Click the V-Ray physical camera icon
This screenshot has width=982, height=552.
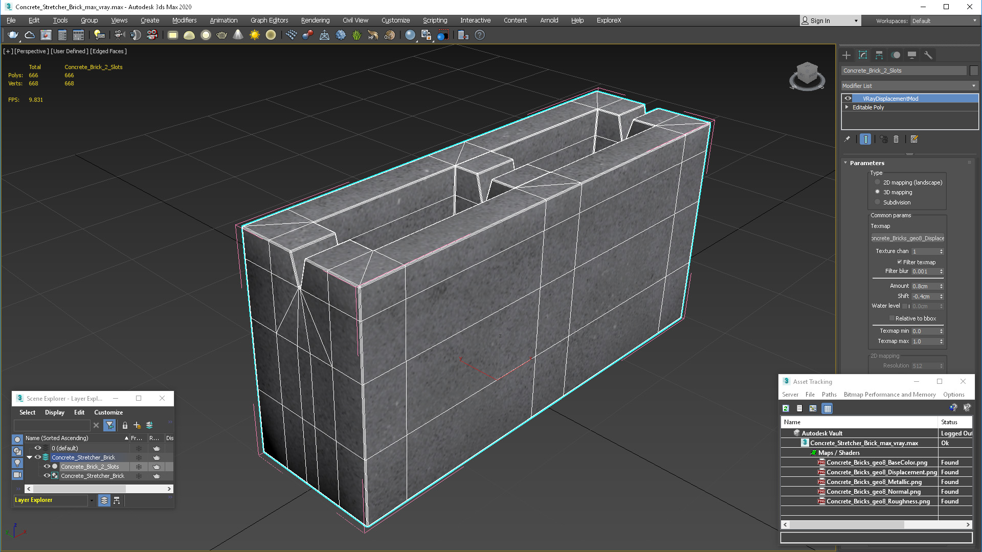click(x=119, y=35)
